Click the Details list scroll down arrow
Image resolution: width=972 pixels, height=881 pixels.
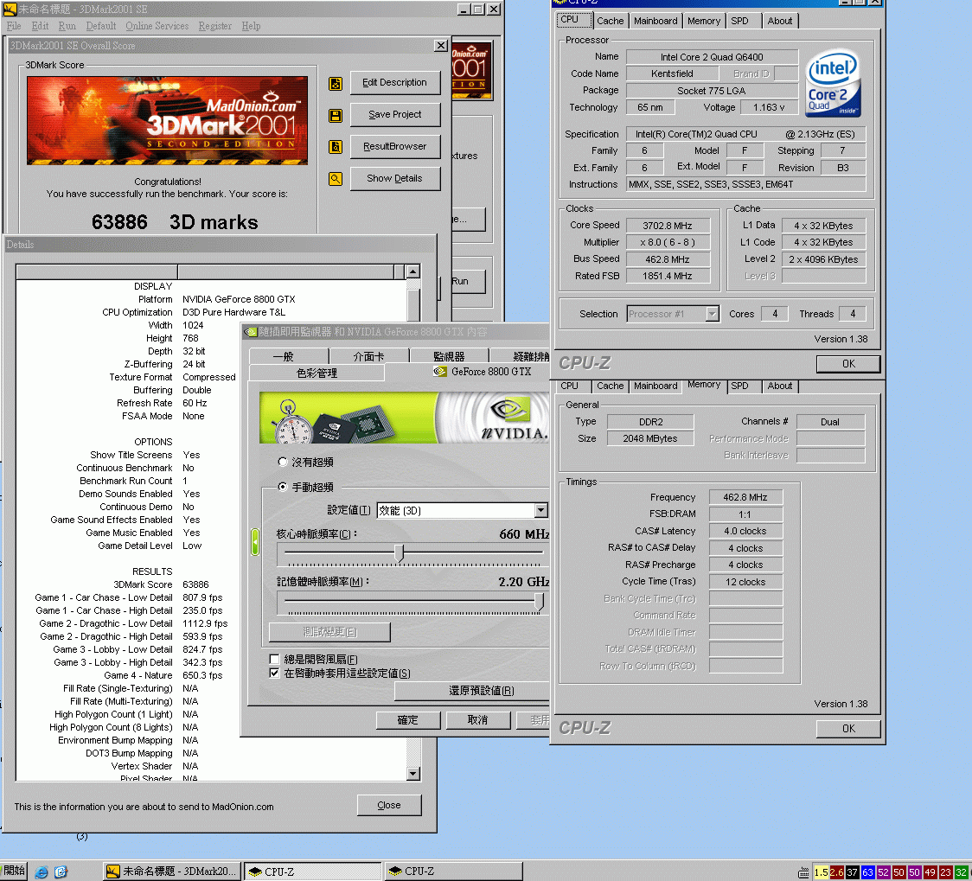[413, 773]
